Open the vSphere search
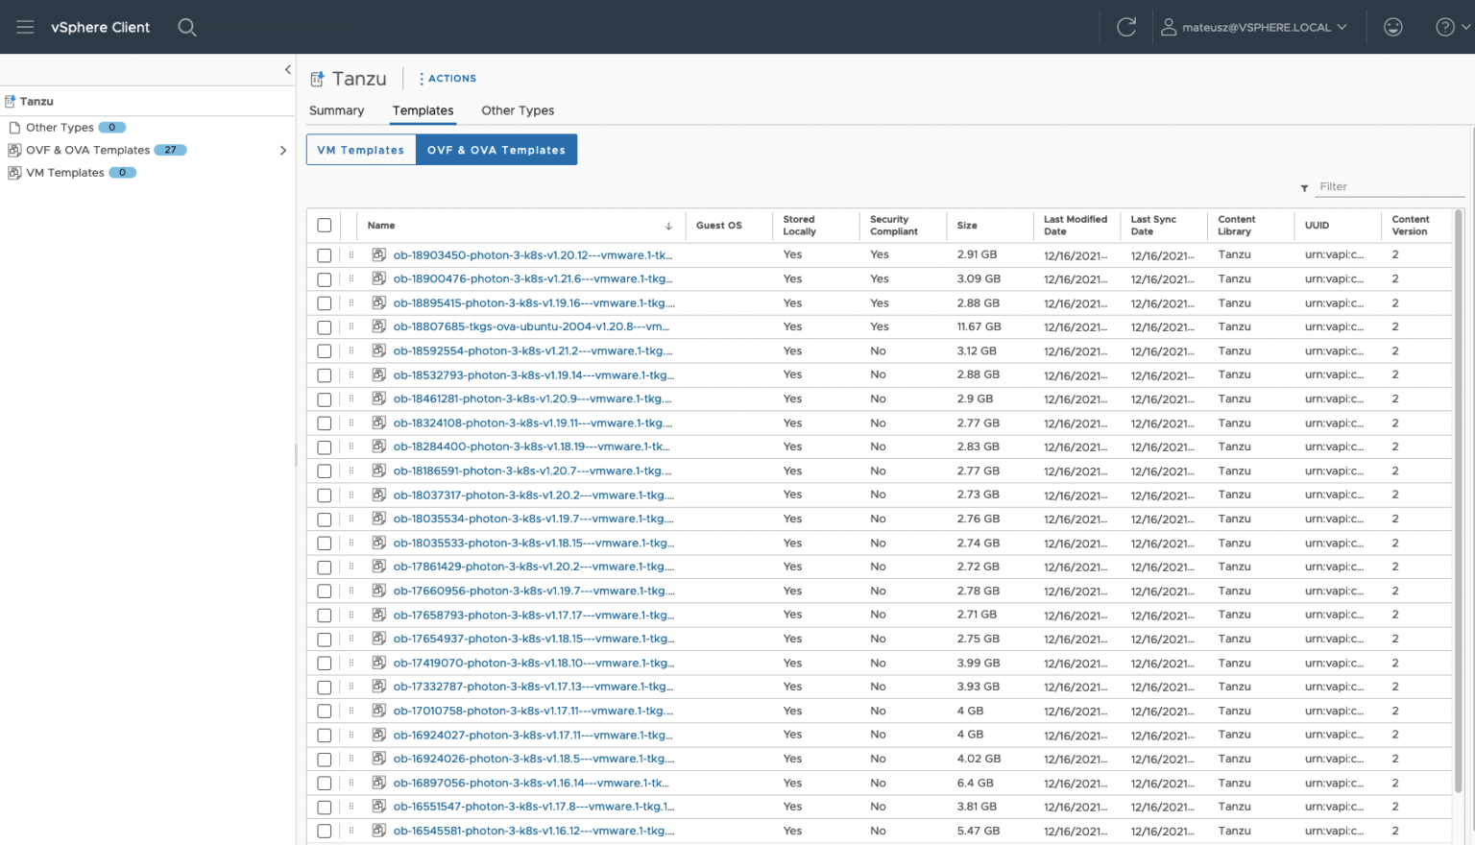1475x845 pixels. click(x=187, y=27)
